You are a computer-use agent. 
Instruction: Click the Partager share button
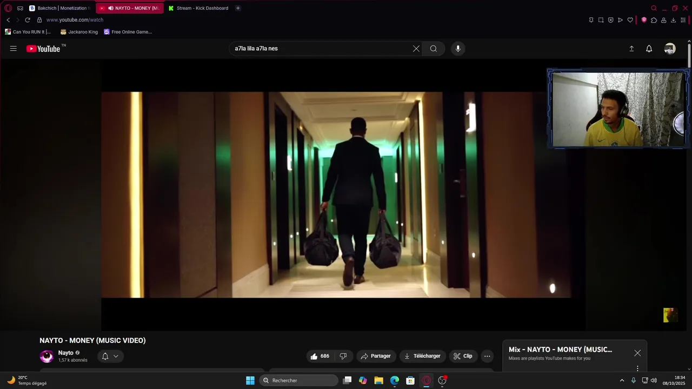[x=376, y=356]
